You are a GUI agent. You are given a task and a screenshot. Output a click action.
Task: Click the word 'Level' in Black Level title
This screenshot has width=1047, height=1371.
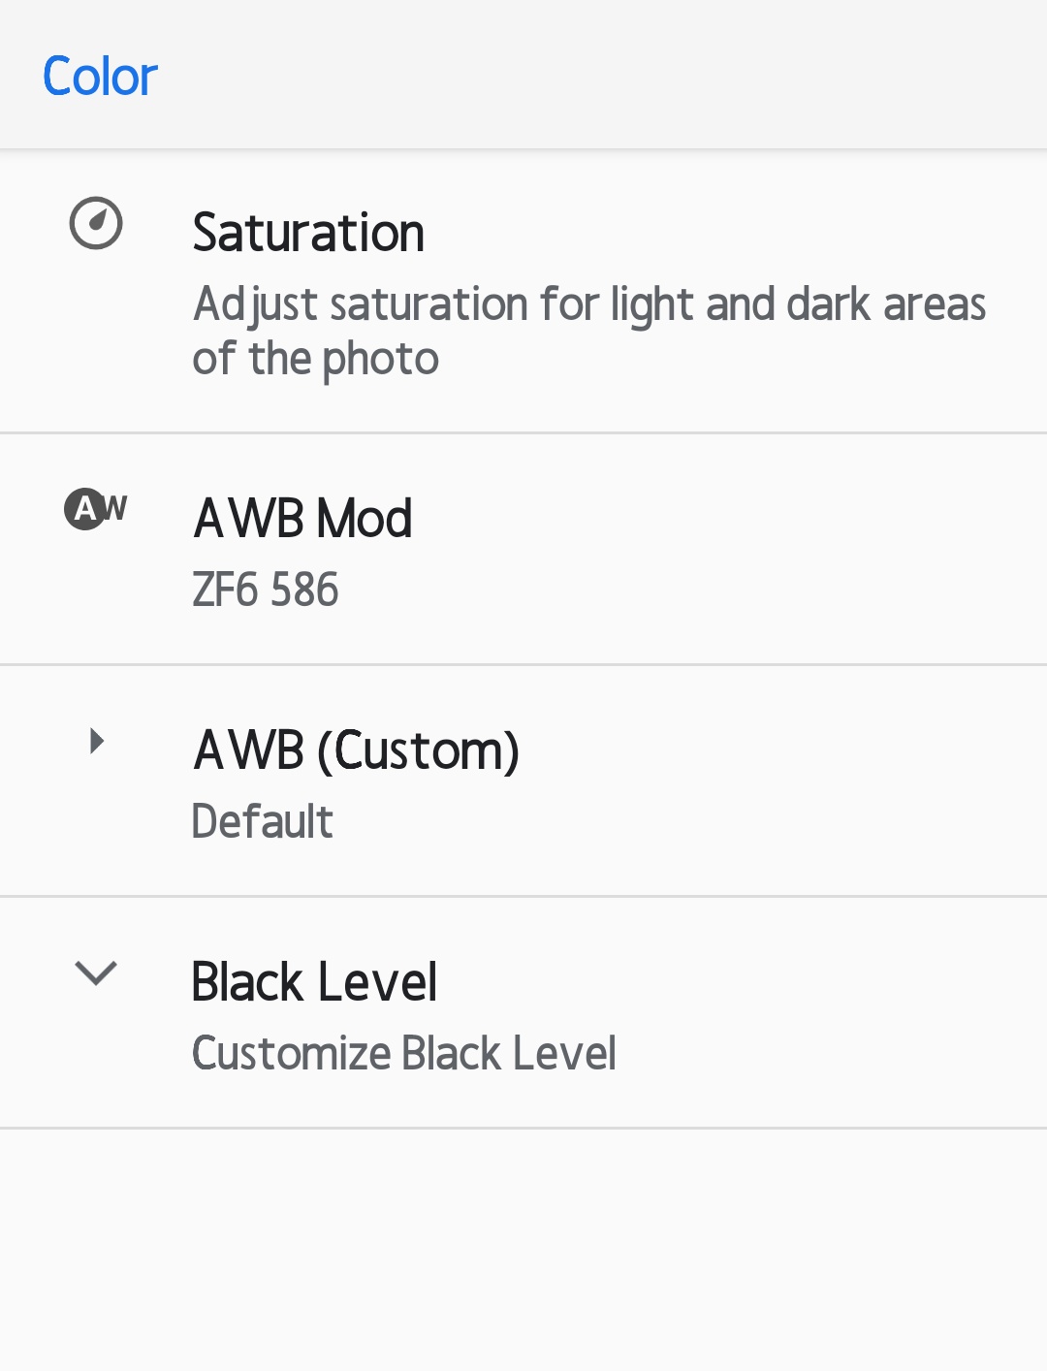pos(380,982)
